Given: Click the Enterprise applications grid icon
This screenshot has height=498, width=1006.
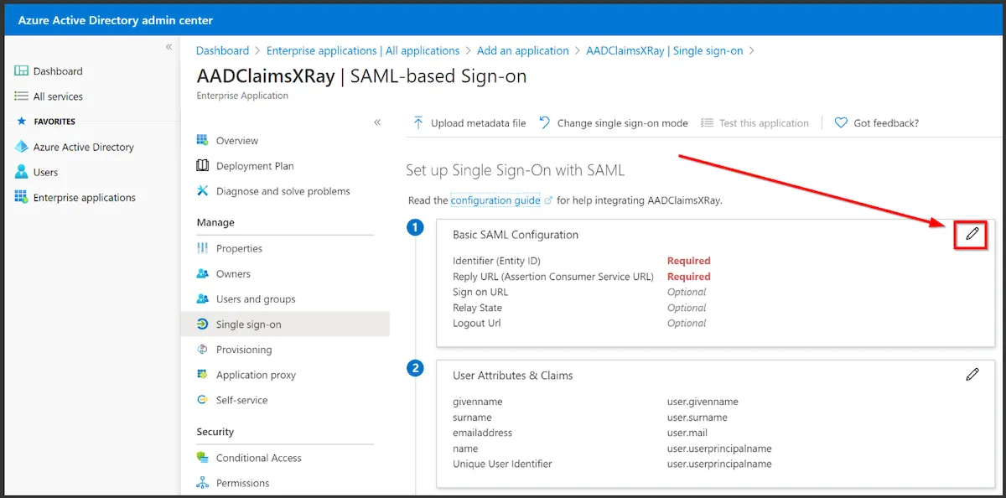Looking at the screenshot, I should tap(22, 197).
